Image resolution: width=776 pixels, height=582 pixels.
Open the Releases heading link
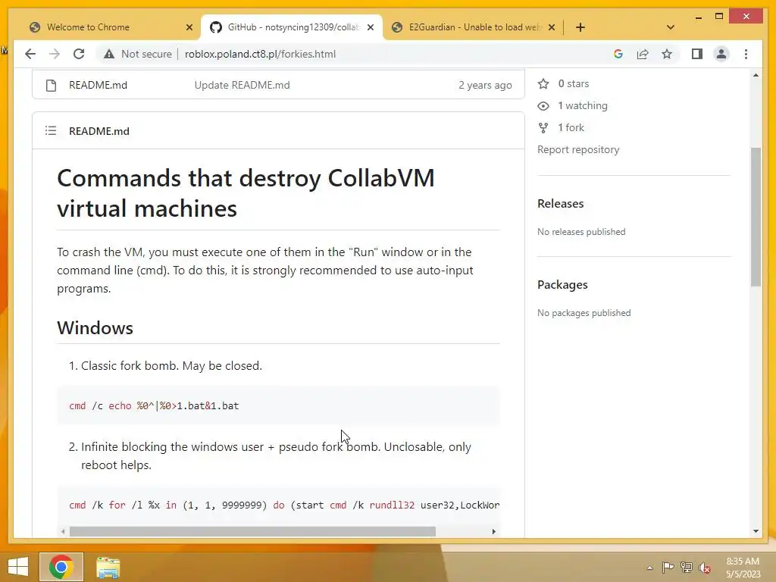click(x=560, y=203)
